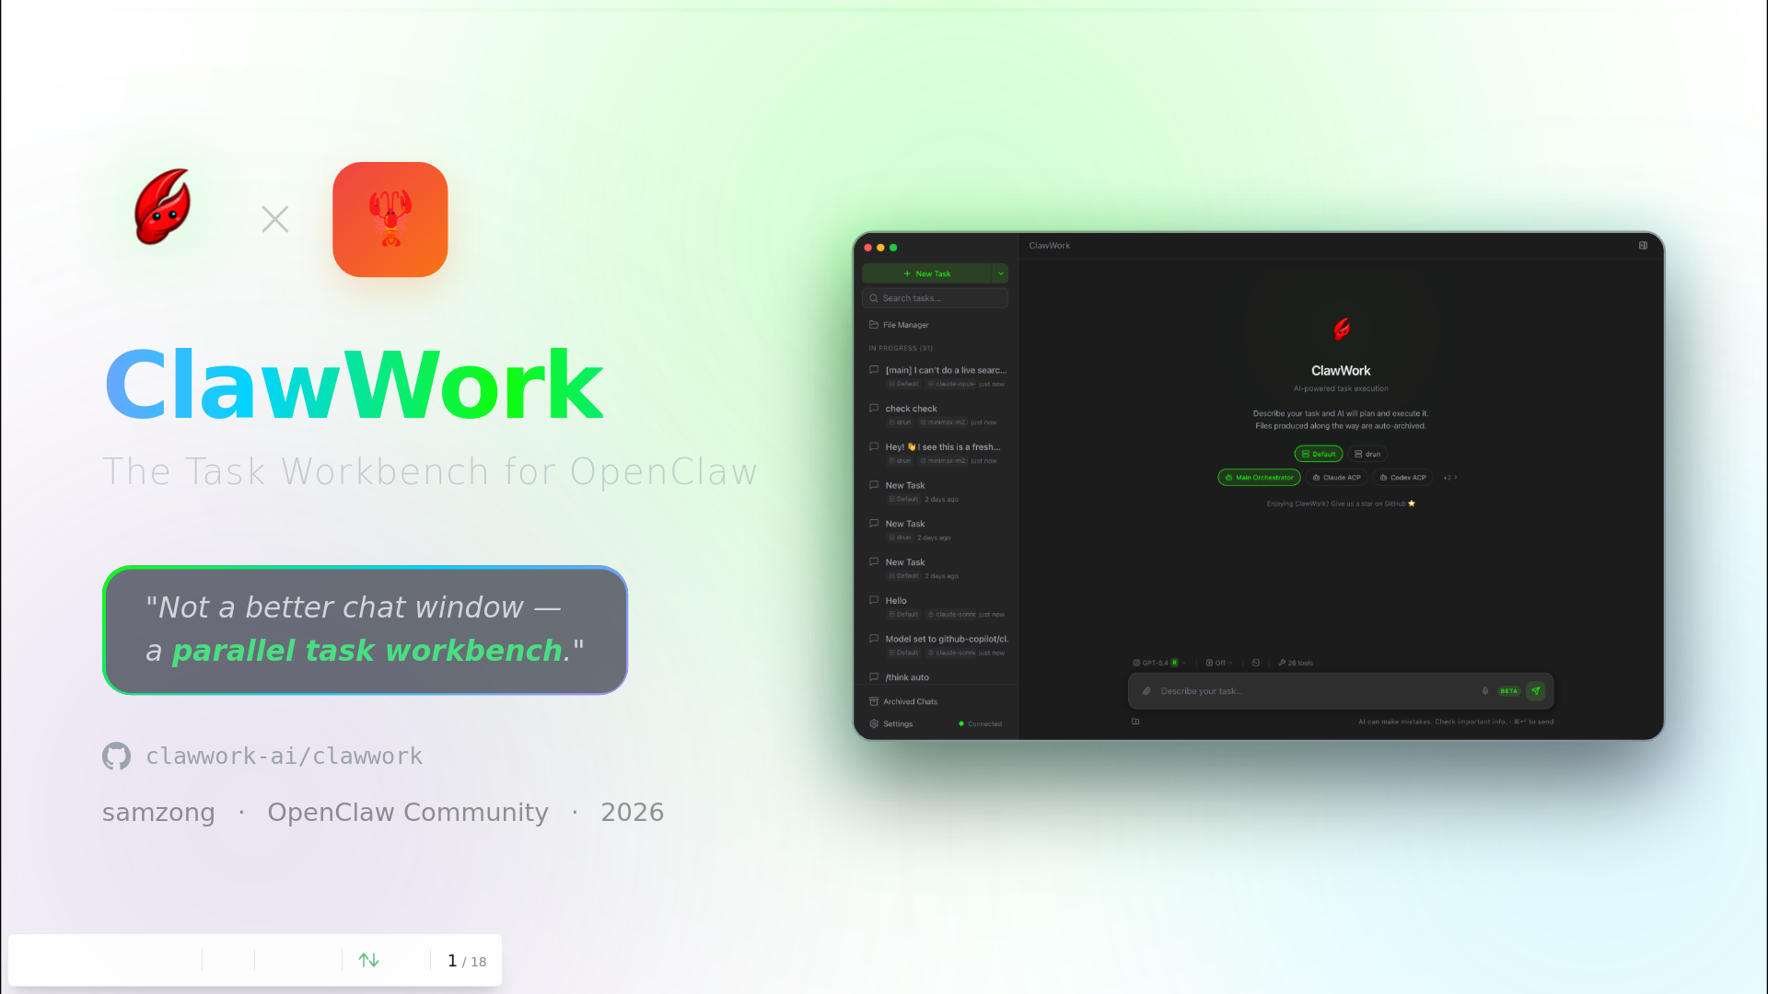Click the paperclip attach icon

[x=1146, y=691]
